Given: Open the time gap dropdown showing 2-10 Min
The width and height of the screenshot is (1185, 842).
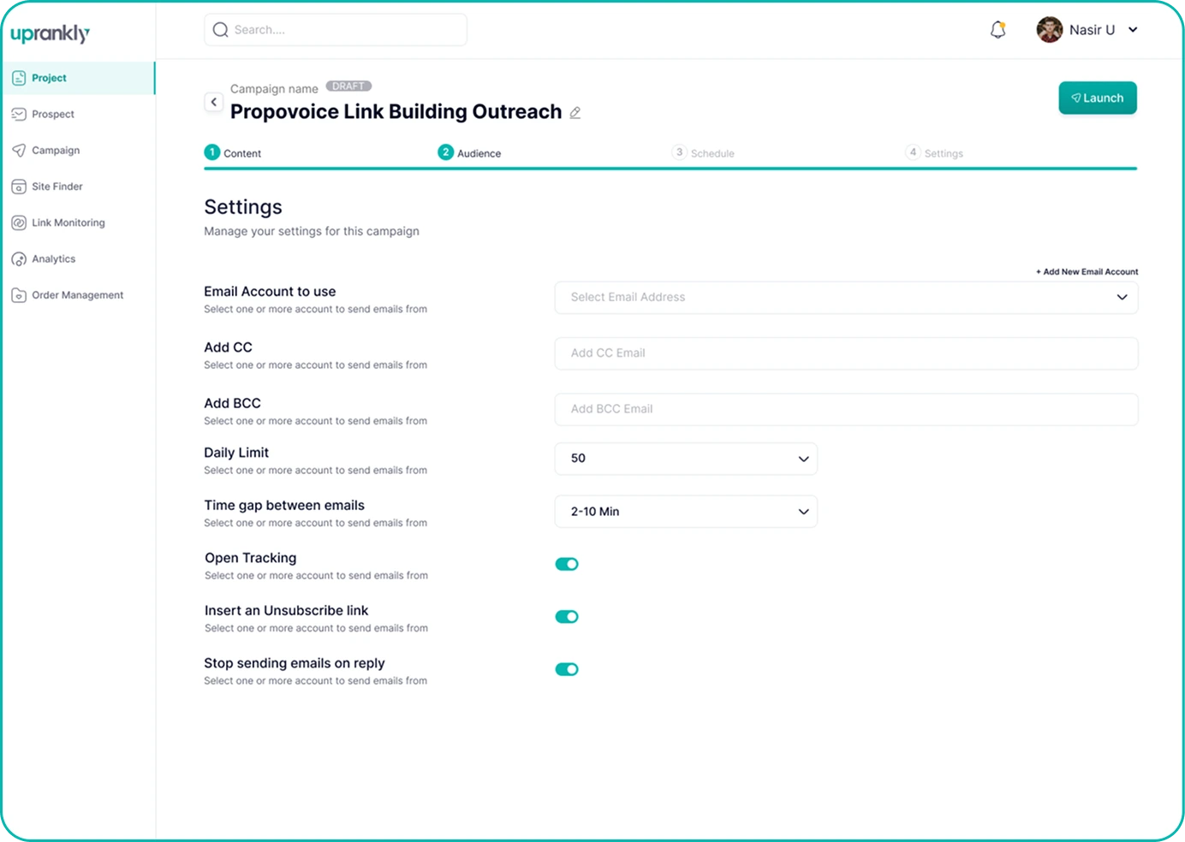Looking at the screenshot, I should pos(686,512).
